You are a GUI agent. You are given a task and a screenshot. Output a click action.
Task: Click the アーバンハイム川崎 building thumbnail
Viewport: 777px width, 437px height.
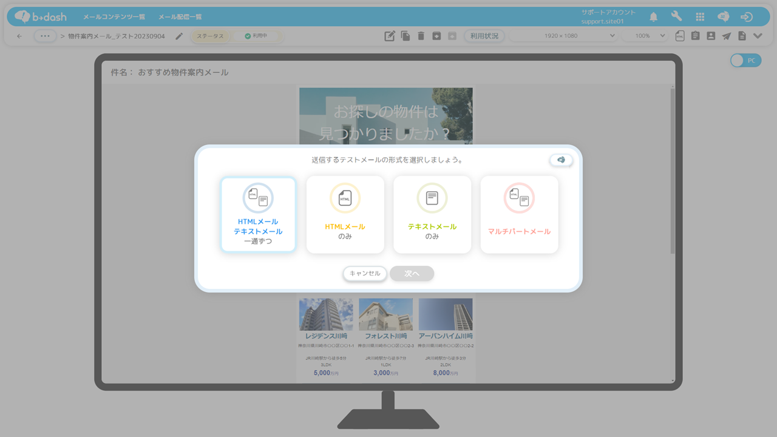click(446, 314)
